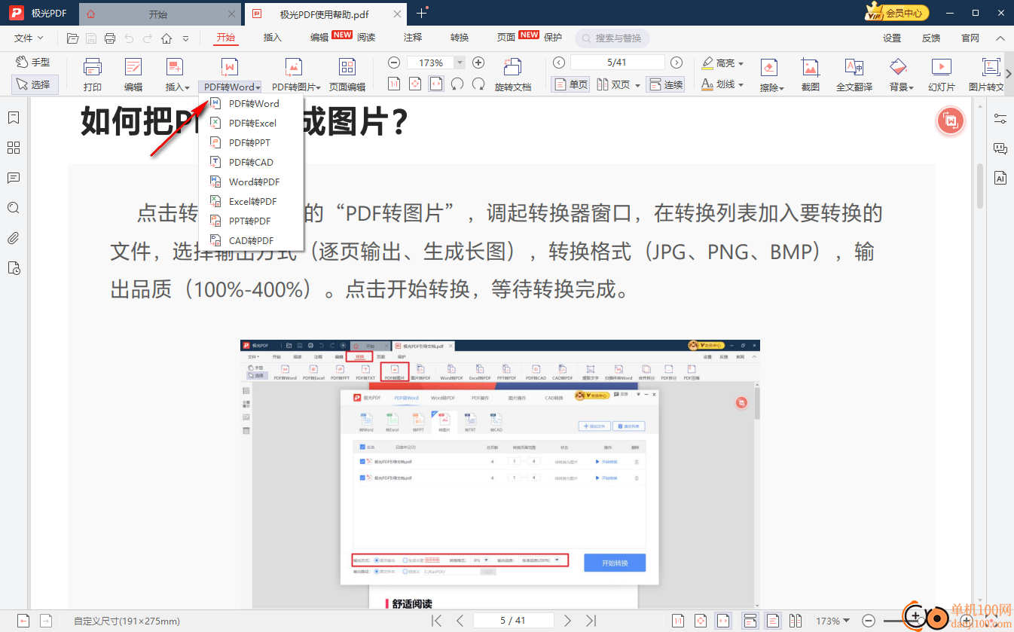The height and width of the screenshot is (632, 1014).
Task: Open the 页面编辑 page editing tool
Action: 347,75
